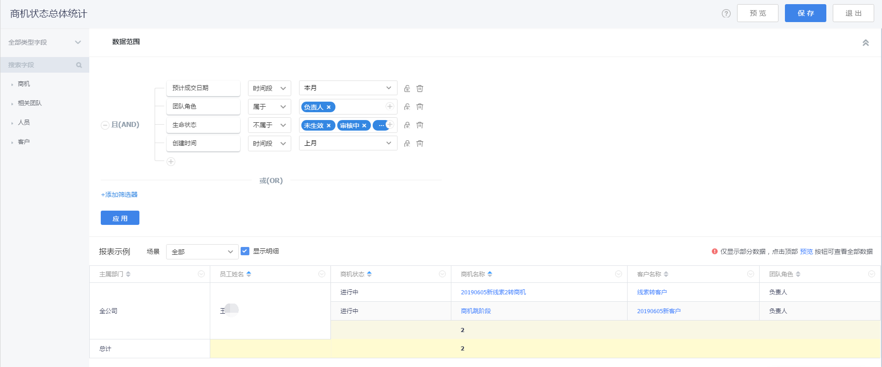
Task: Select the 预计成交日期 filter field
Action: (203, 88)
